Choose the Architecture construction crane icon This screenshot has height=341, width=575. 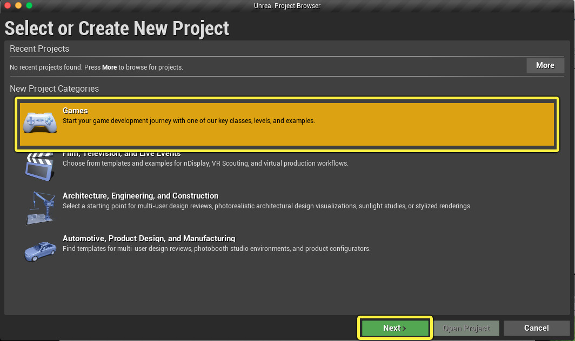[x=40, y=207]
